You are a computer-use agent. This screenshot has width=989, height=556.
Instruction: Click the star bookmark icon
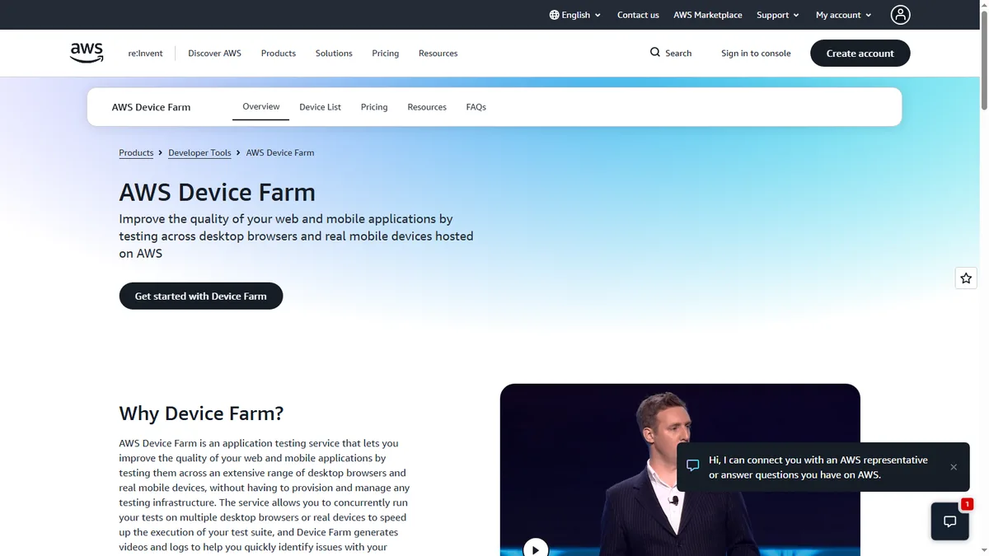click(x=966, y=278)
